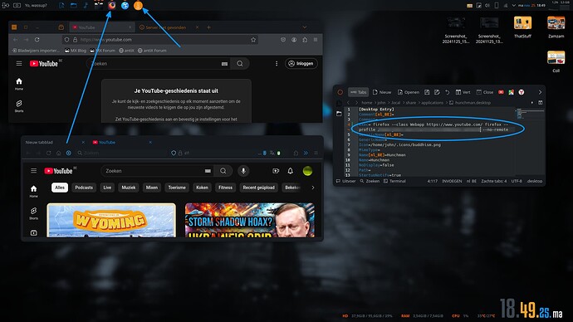Open the orange Hunchman webapp launcher in panel
Screen dimensions: 573x322
[x=138, y=6]
